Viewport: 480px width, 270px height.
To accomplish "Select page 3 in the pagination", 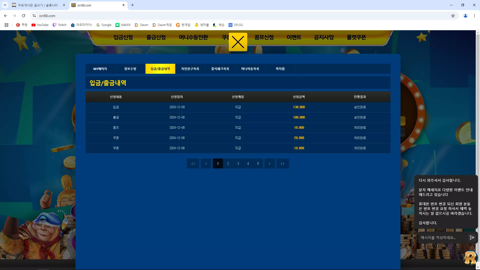I will pos(238,163).
